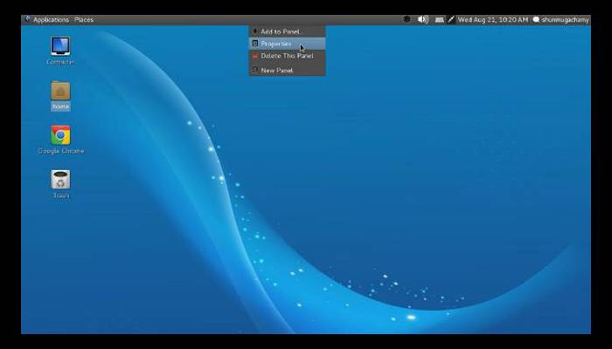Click the pen-shaped tray icon
This screenshot has height=349, width=612.
(x=451, y=19)
